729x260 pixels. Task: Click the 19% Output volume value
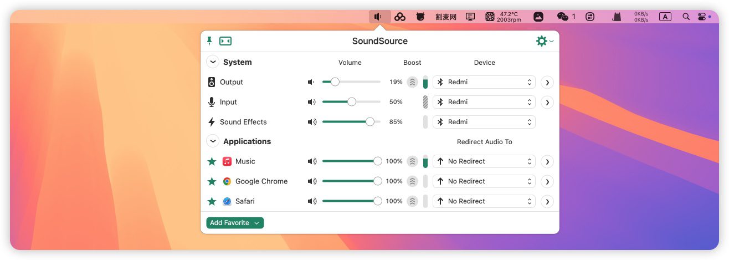[x=396, y=82]
